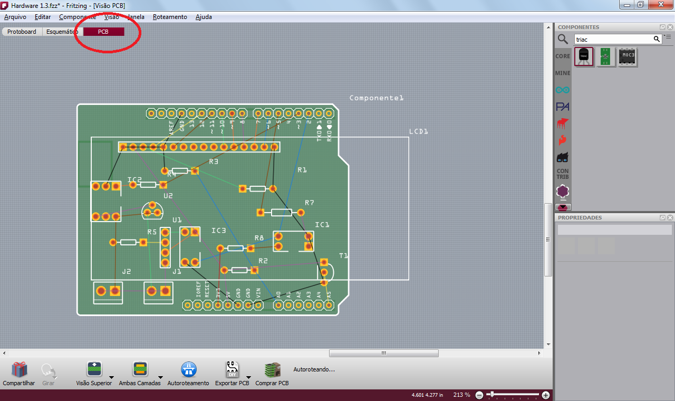
Task: Select the T1 silkscreen label
Action: click(x=343, y=256)
